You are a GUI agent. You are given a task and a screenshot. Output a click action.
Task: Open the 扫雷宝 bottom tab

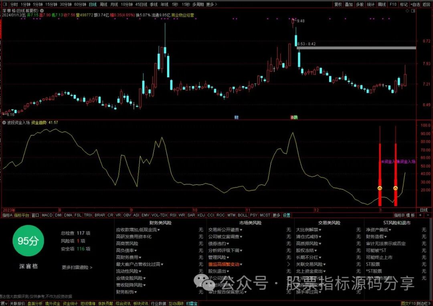coord(192,304)
